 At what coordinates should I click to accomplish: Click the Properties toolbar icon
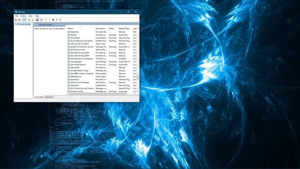point(29,20)
